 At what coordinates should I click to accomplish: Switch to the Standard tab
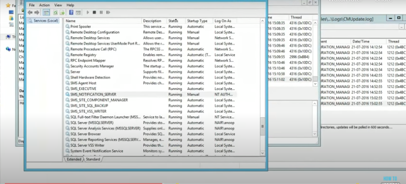click(x=93, y=159)
